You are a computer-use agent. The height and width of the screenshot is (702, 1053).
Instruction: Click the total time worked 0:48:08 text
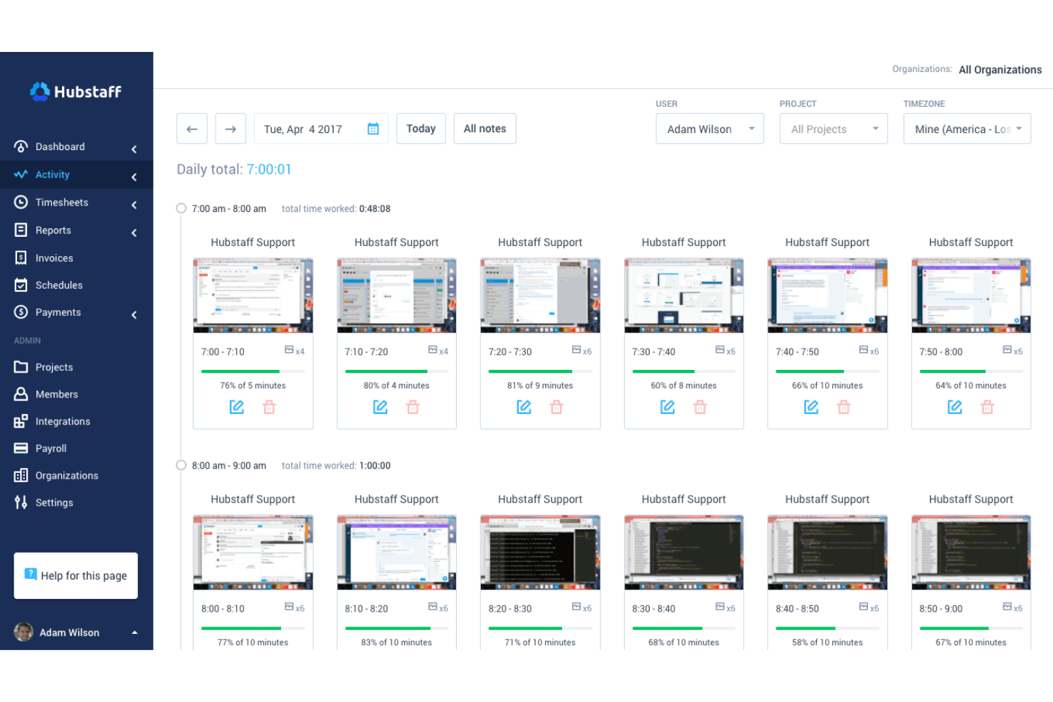pyautogui.click(x=336, y=209)
